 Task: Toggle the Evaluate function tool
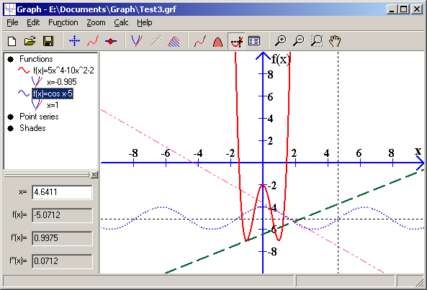tap(236, 41)
